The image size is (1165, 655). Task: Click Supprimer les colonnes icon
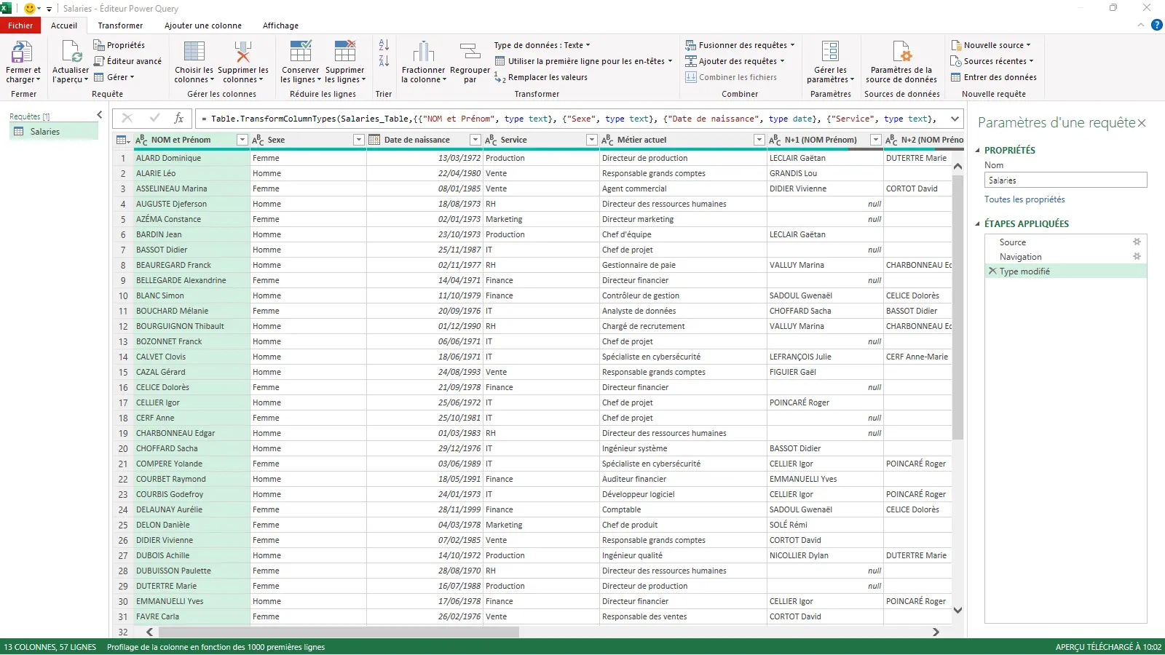tap(243, 52)
